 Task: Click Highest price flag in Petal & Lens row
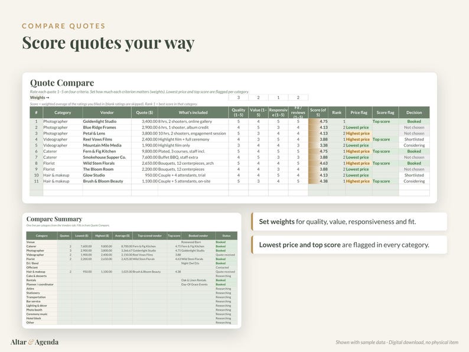point(358,133)
